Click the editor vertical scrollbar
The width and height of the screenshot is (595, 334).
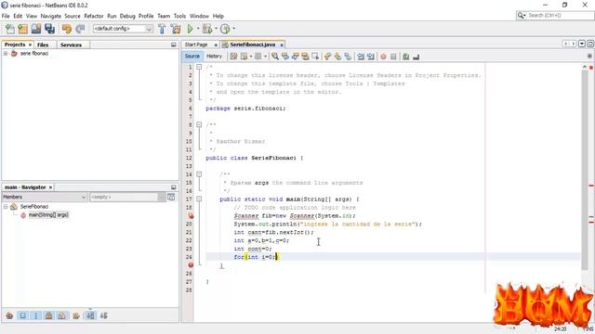(x=585, y=171)
